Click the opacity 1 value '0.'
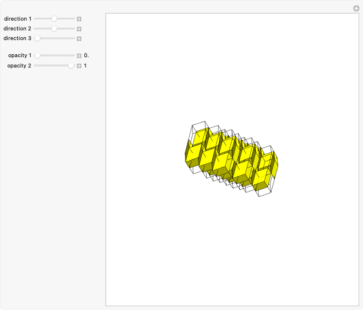This screenshot has height=310, width=363. click(x=86, y=55)
